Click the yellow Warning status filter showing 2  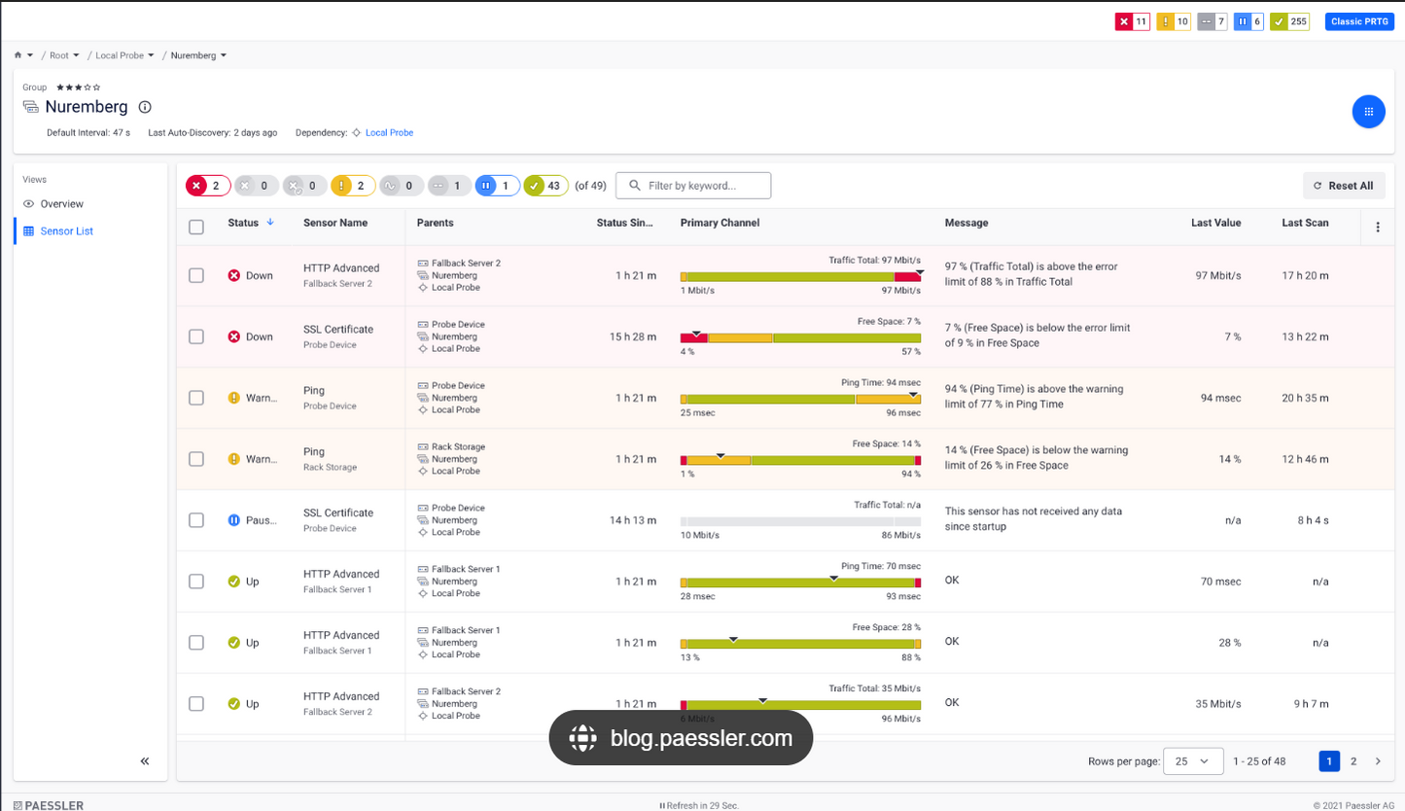(x=353, y=186)
